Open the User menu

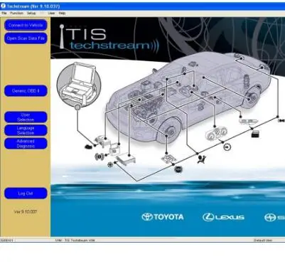coord(51,13)
